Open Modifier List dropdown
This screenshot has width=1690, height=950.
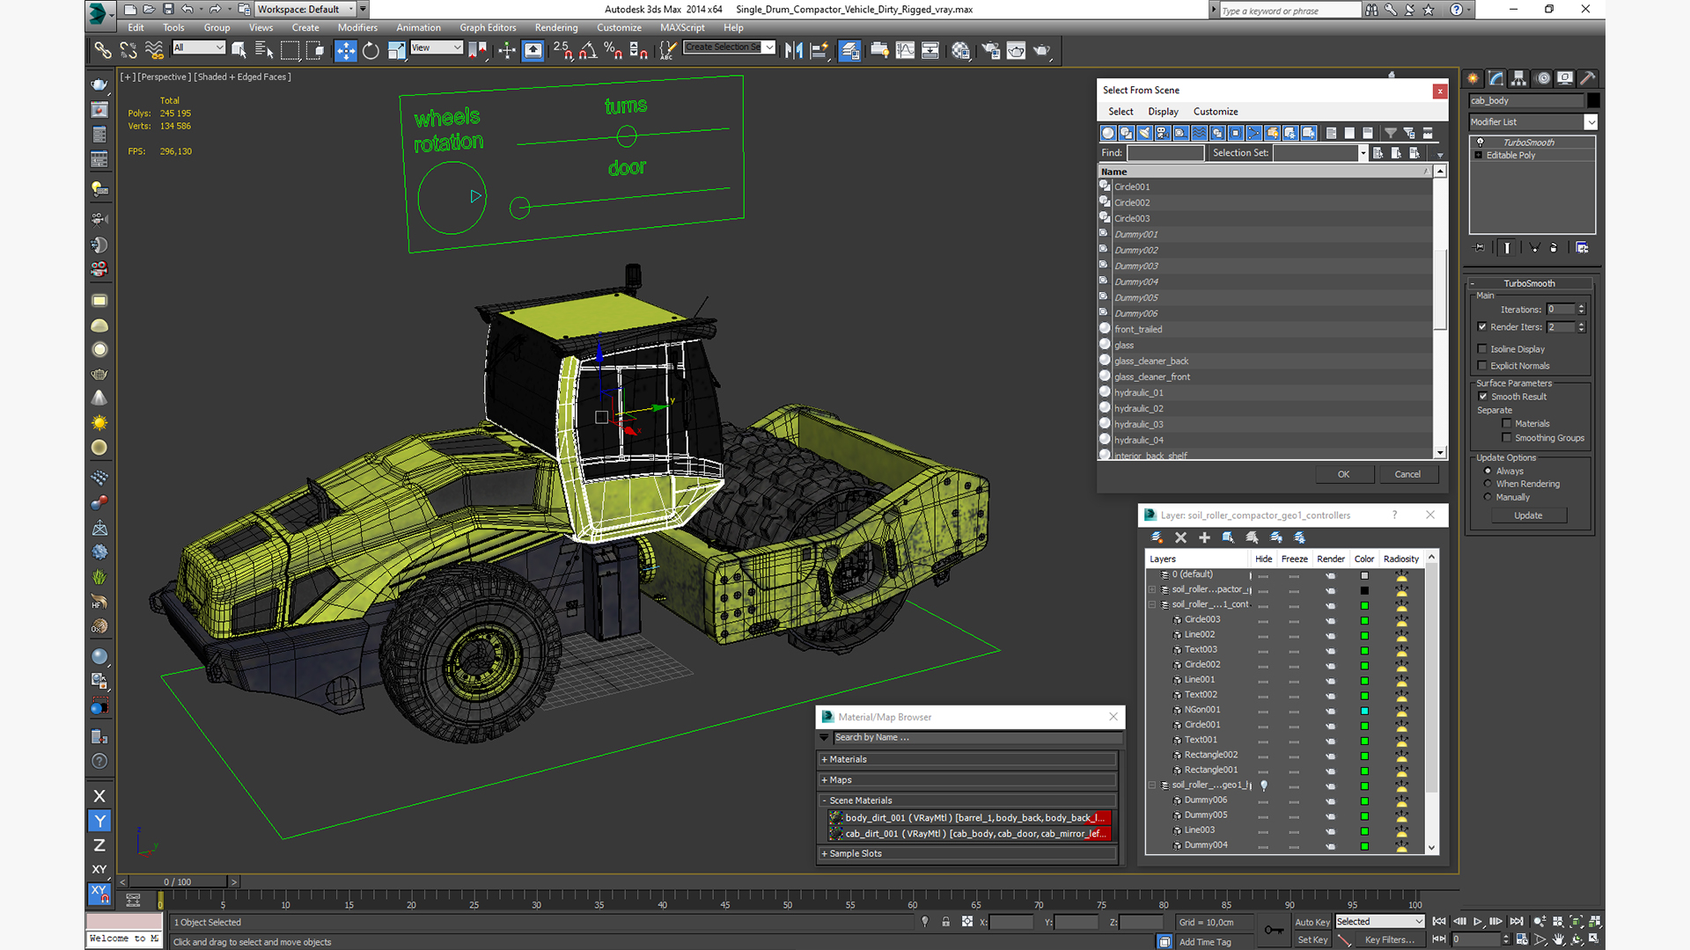(1591, 122)
